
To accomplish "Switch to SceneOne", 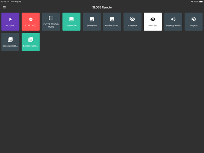I will [x=71, y=21].
